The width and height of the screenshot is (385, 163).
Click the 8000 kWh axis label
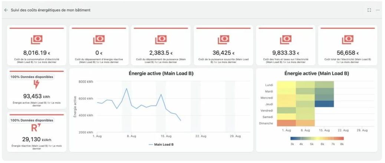[86, 82]
